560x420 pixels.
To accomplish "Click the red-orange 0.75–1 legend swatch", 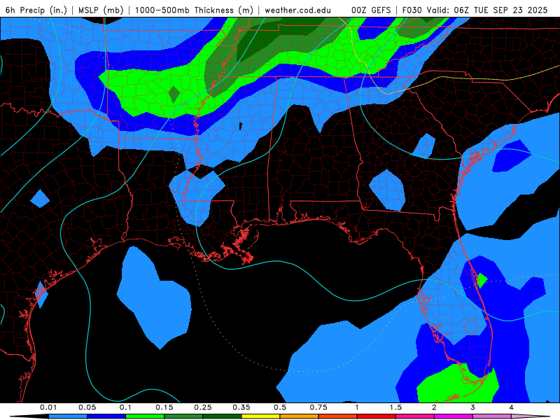I will (x=337, y=416).
